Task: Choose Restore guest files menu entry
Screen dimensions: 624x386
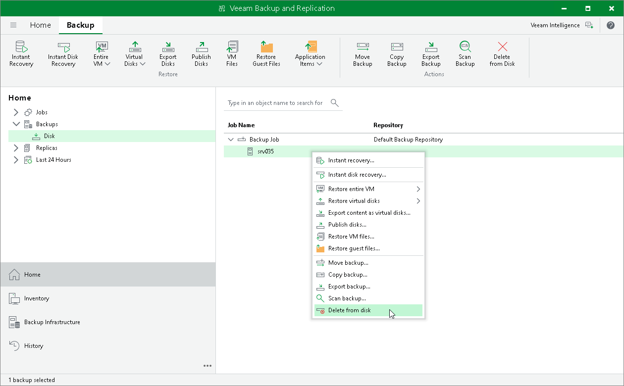Action: tap(368, 248)
